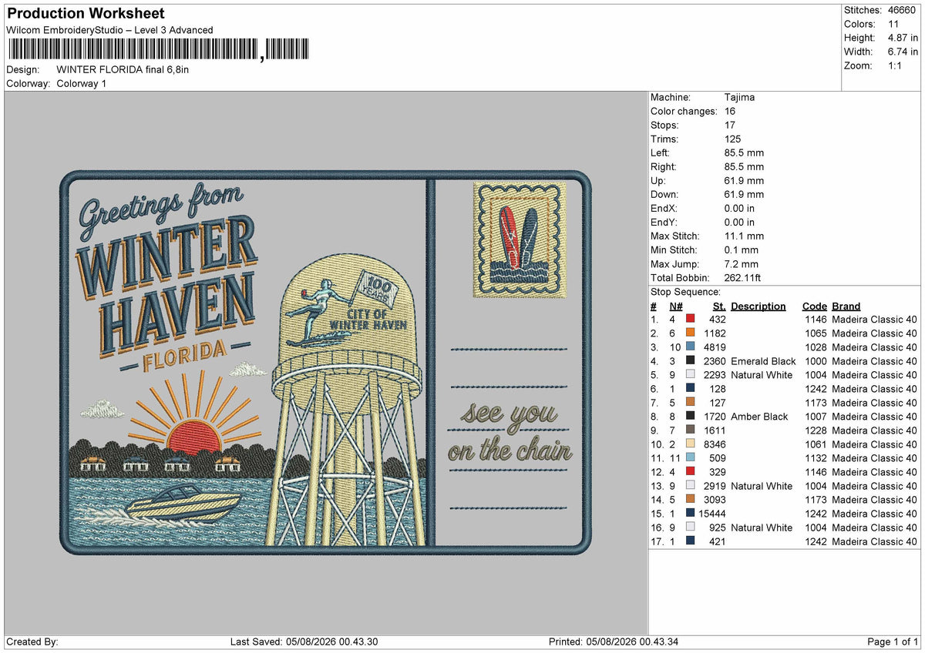Click the 'Colorway 1' value

click(x=82, y=83)
